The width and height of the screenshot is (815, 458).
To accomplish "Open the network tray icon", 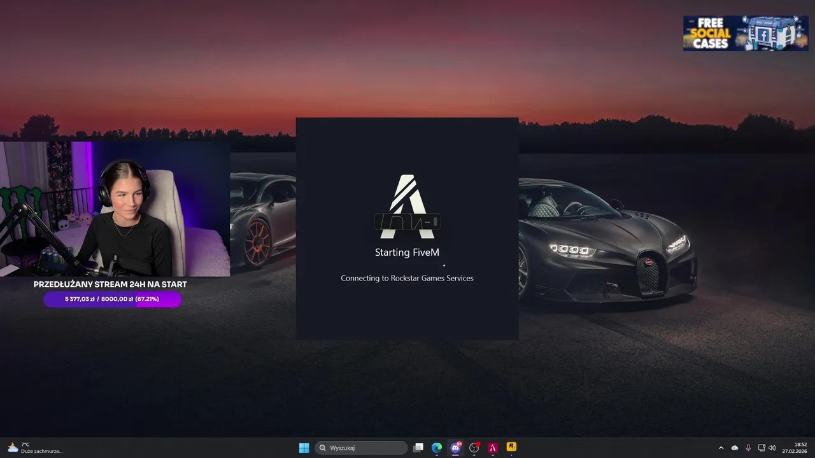I will click(x=762, y=448).
